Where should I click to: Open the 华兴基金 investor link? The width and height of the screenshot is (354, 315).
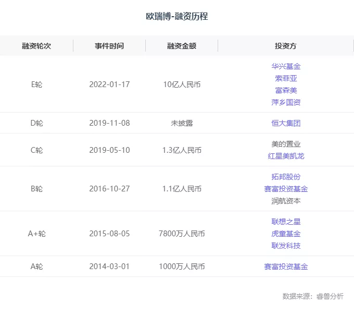coord(286,66)
